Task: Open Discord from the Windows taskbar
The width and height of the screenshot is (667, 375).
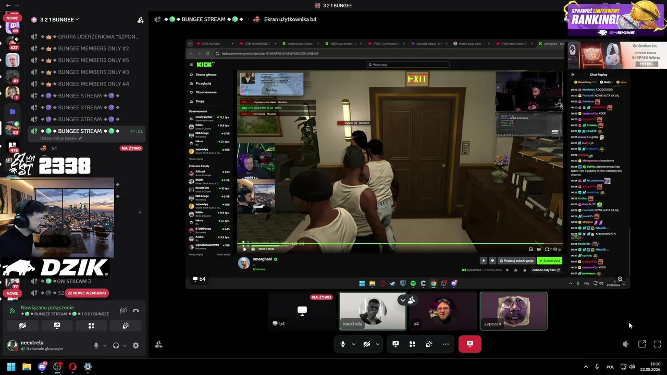Action: coord(42,367)
